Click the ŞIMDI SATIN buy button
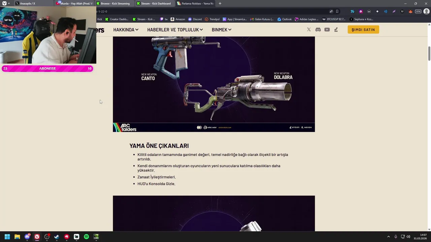This screenshot has width=431, height=242. (x=363, y=30)
